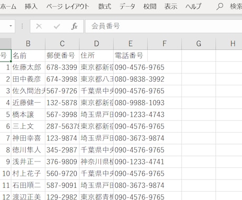Select the cell 佐藤太郎
This screenshot has width=242, height=200.
28,67
